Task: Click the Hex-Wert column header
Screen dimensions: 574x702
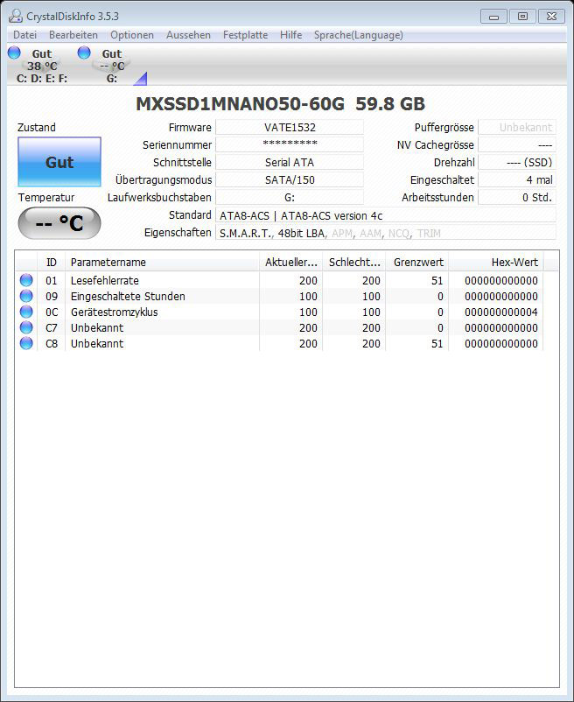Action: 496,263
